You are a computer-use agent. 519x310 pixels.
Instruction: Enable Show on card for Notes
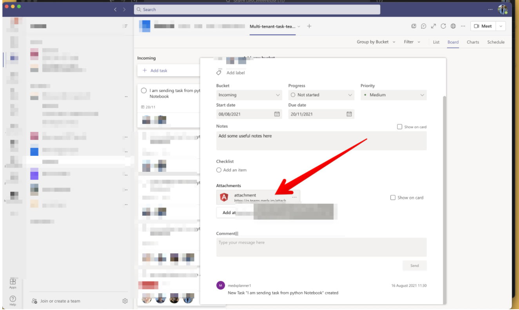coord(399,126)
